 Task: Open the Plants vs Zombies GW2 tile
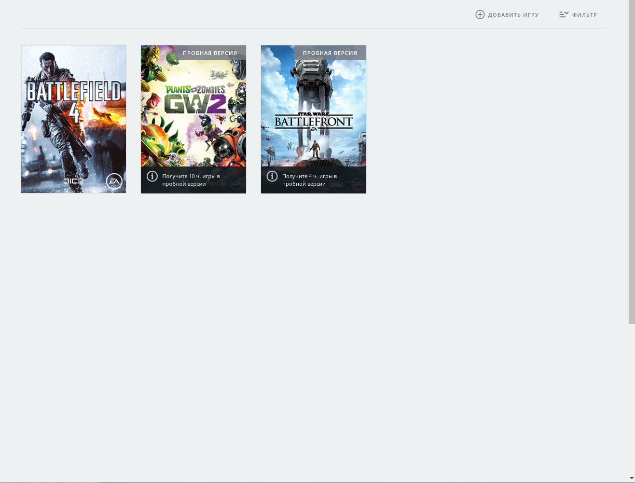tap(193, 106)
